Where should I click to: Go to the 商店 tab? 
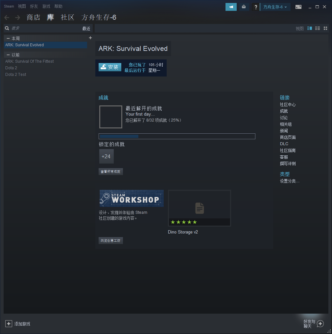[33, 17]
